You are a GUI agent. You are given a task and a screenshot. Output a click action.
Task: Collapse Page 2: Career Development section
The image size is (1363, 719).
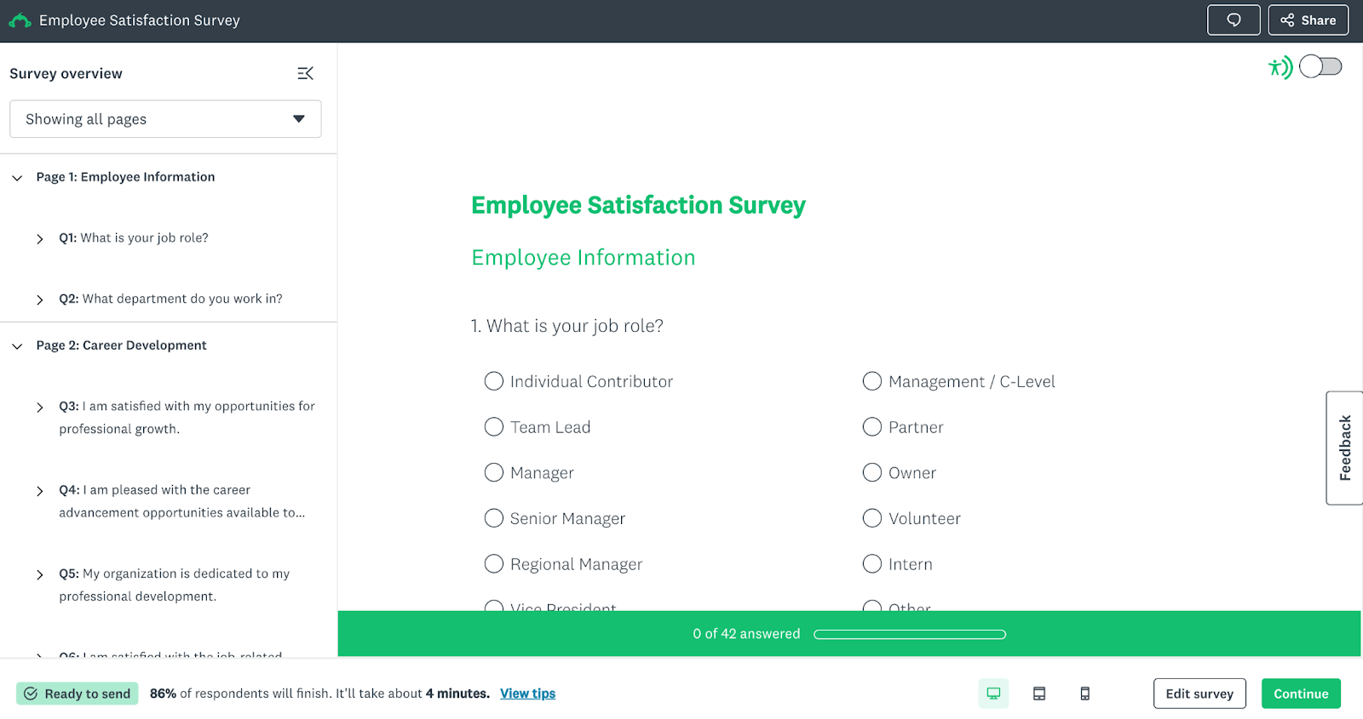pos(17,346)
